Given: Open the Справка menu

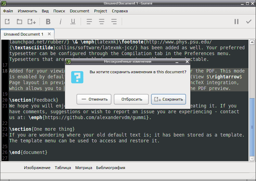Looking at the screenshot, I should [x=120, y=11].
